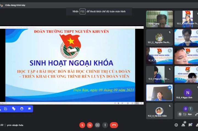Viewport: 198px width, 131px height.
Task: Select Châu's active speaker video tile
Action: pos(159,93)
